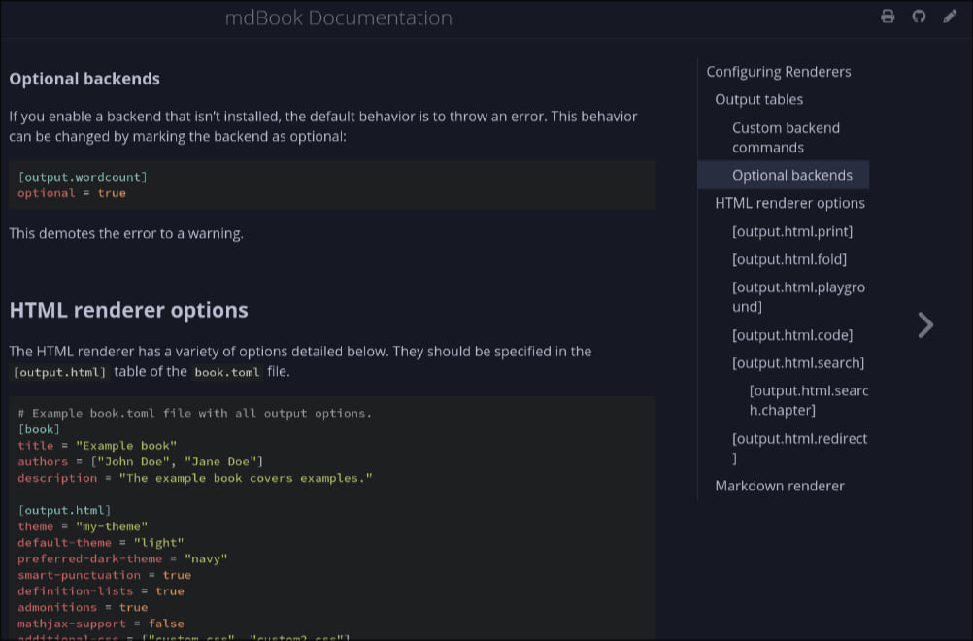The image size is (973, 641).
Task: Click the [output.wordcount] code line
Action: [83, 177]
